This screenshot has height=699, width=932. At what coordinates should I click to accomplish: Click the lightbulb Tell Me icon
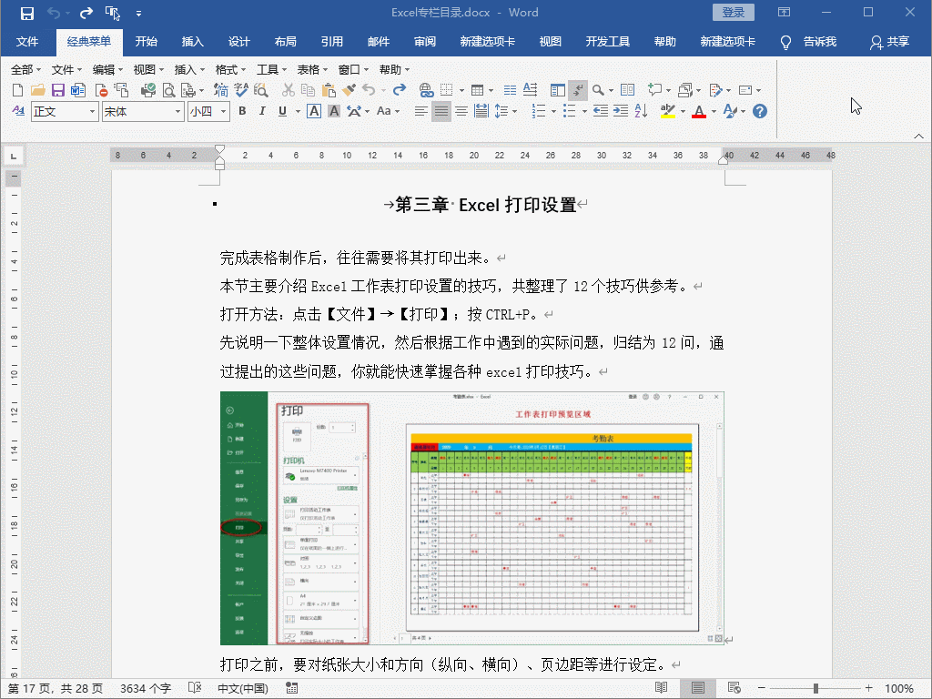click(785, 42)
